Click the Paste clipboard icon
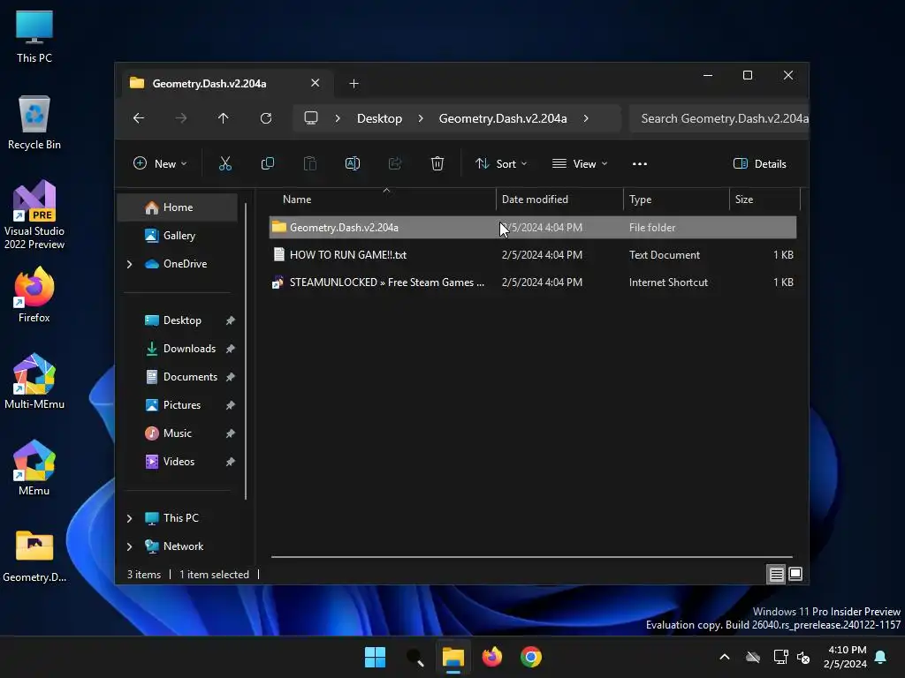Viewport: 905px width, 678px height. (310, 163)
